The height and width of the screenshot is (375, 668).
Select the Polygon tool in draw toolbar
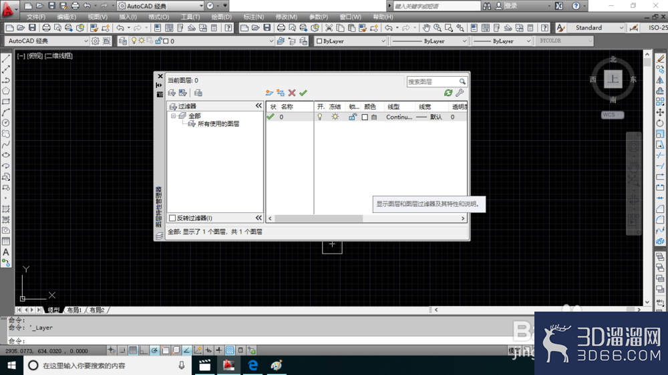[6, 91]
